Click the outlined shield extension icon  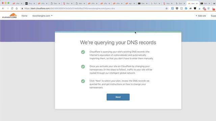(209, 8)
